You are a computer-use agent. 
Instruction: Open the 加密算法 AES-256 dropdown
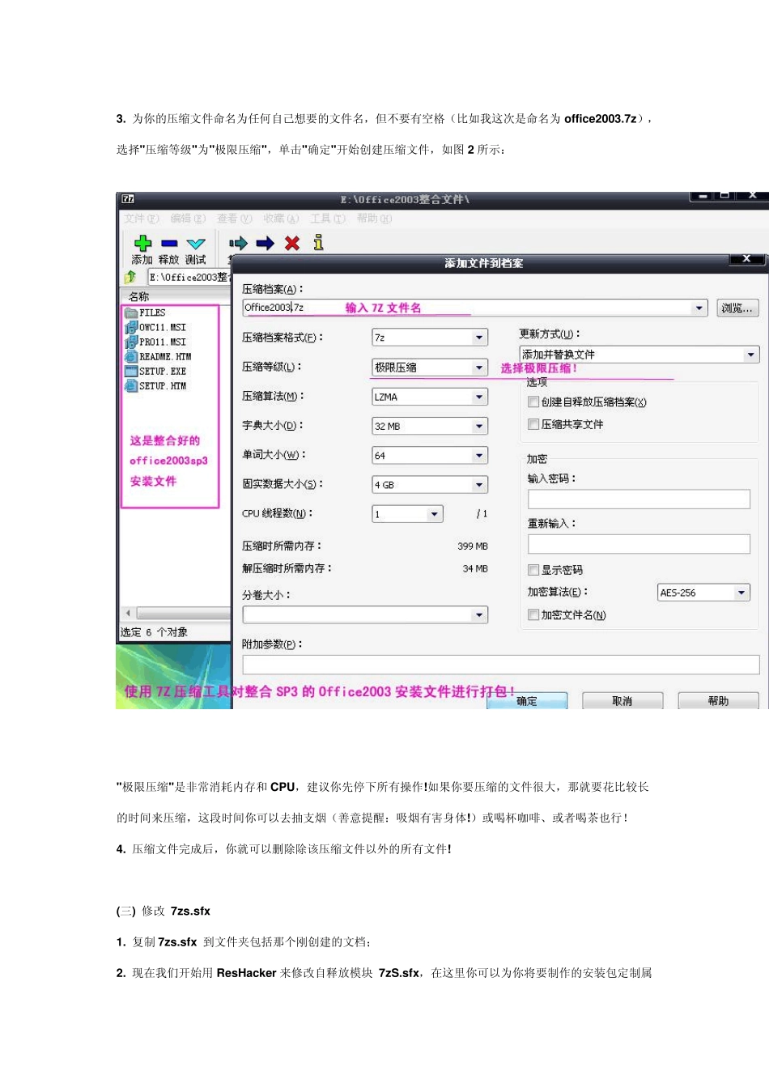pyautogui.click(x=741, y=593)
